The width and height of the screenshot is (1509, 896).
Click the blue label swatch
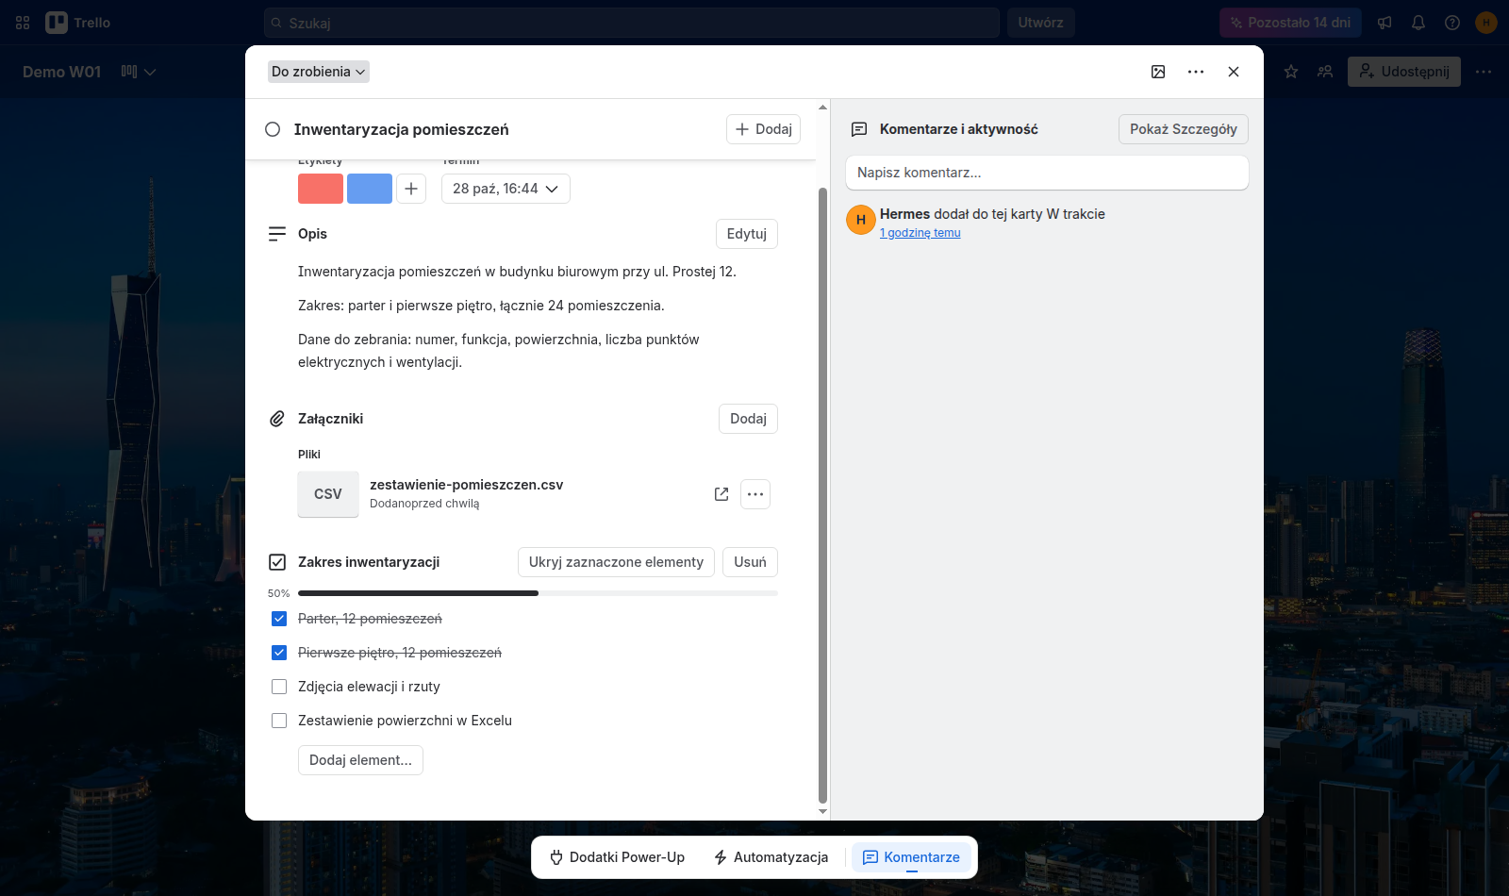[x=370, y=189]
